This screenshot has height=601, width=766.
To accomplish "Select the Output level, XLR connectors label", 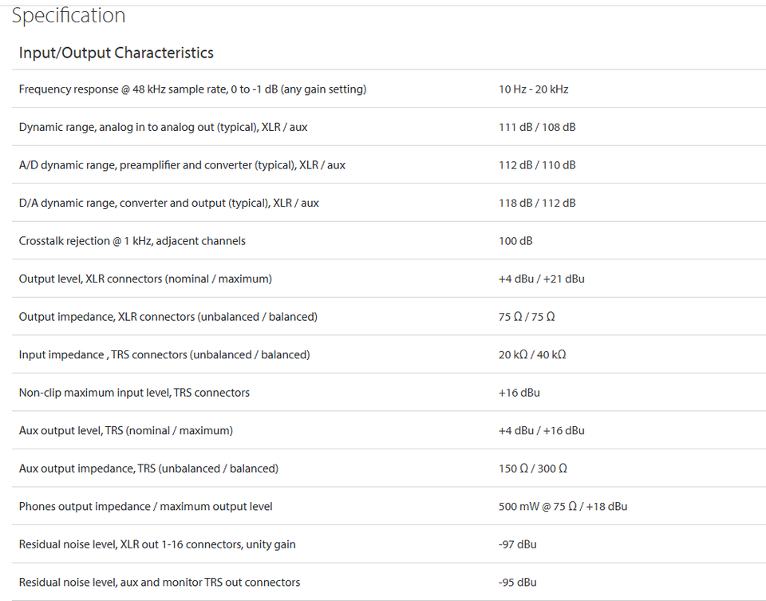I will point(145,279).
